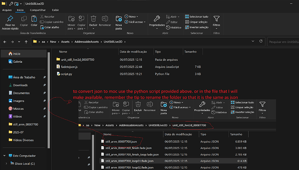Image resolution: width=299 pixels, height=170 pixels.
Task: Collapse the Este Computador tree node
Action: 4,156
